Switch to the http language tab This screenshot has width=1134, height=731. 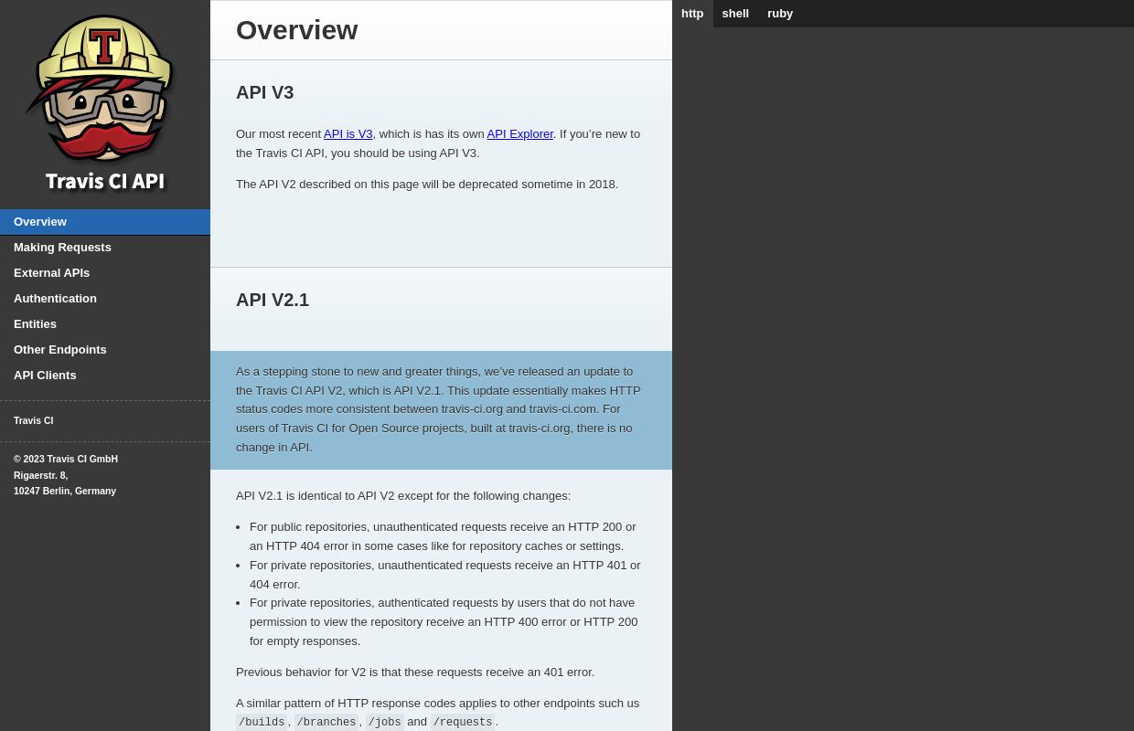click(692, 14)
